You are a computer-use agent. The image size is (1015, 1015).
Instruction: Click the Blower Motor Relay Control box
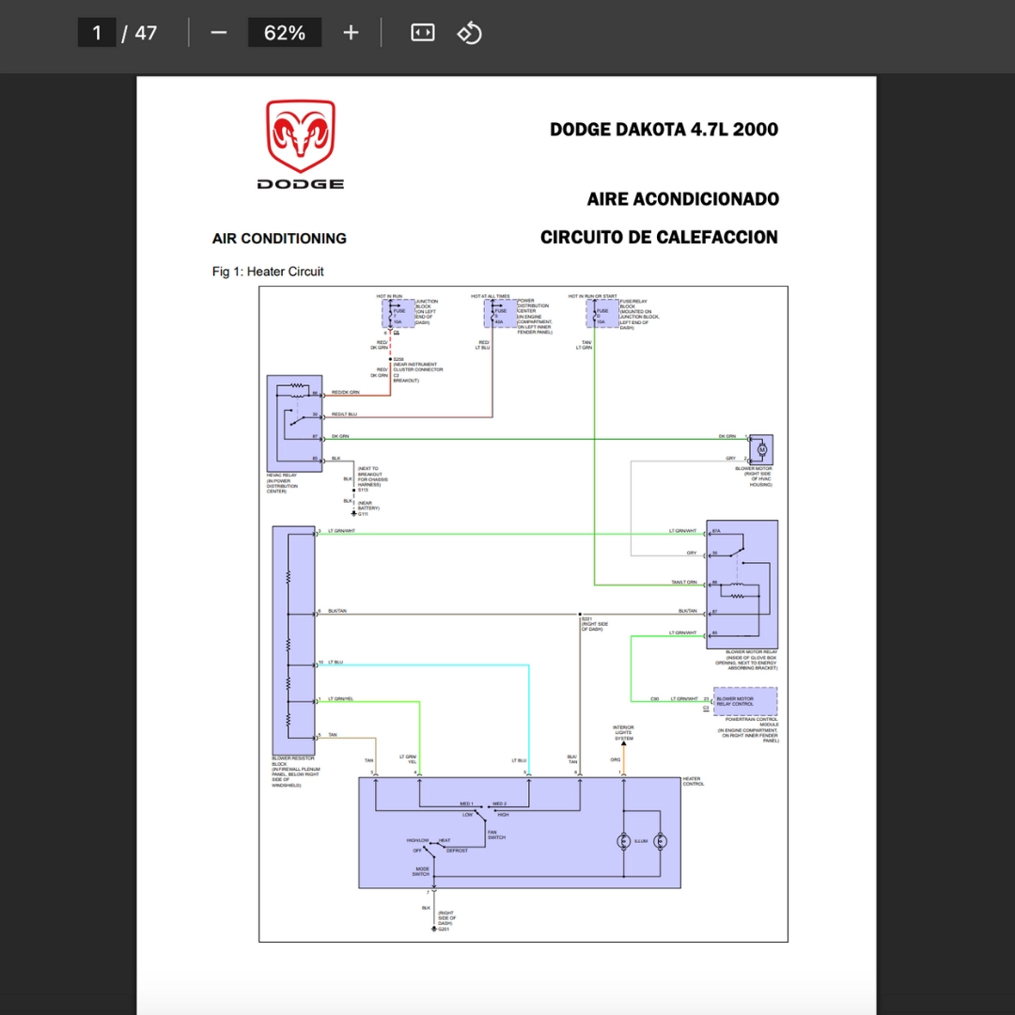[745, 701]
